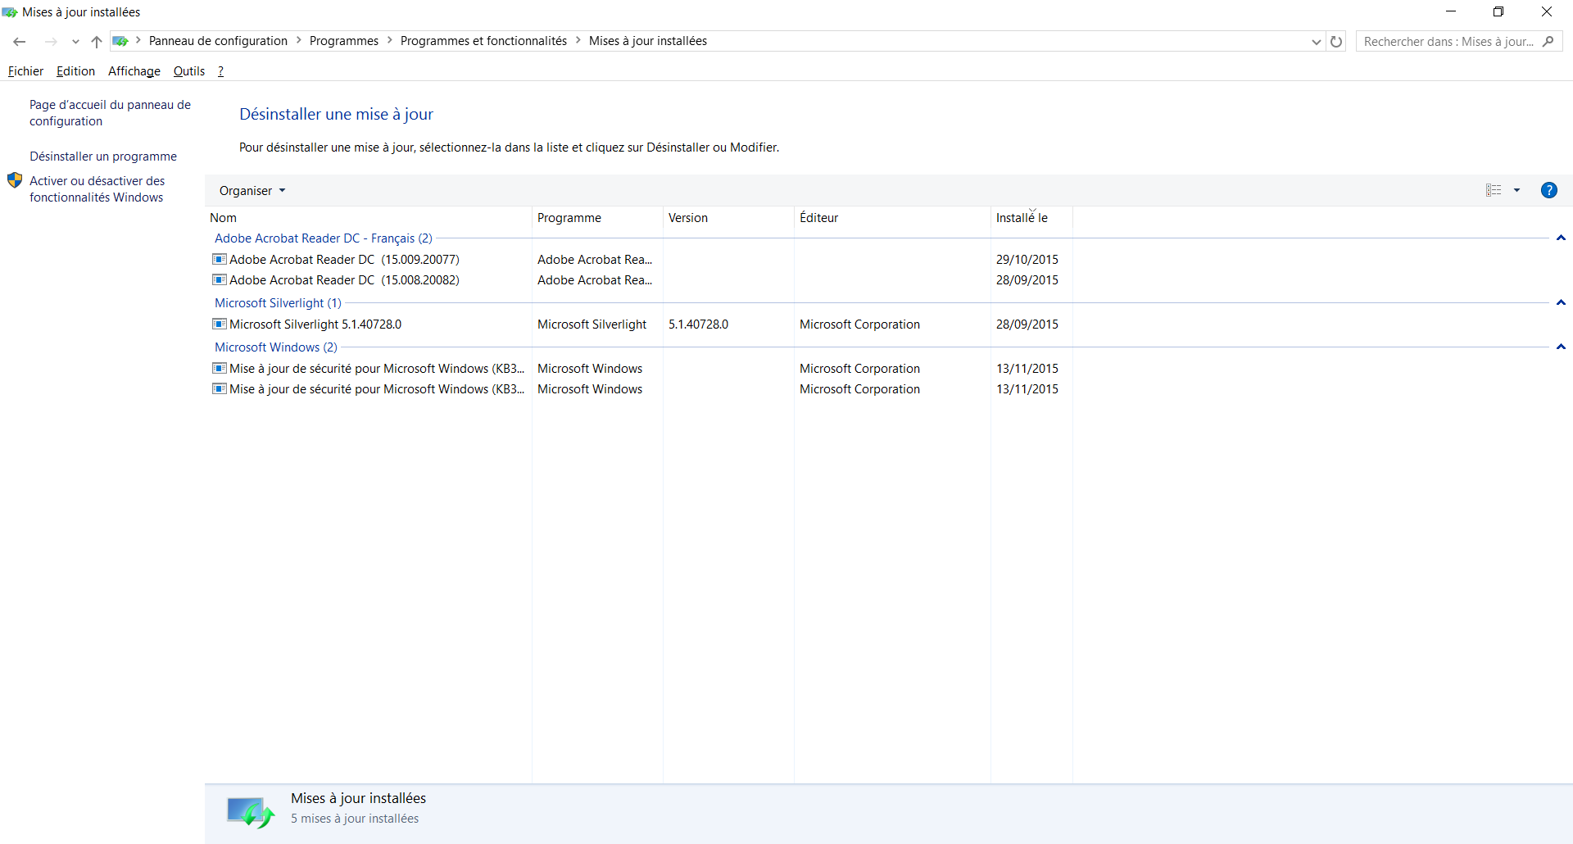Go up one level with up arrow
Screen dimensions: 1573x844
(x=97, y=41)
